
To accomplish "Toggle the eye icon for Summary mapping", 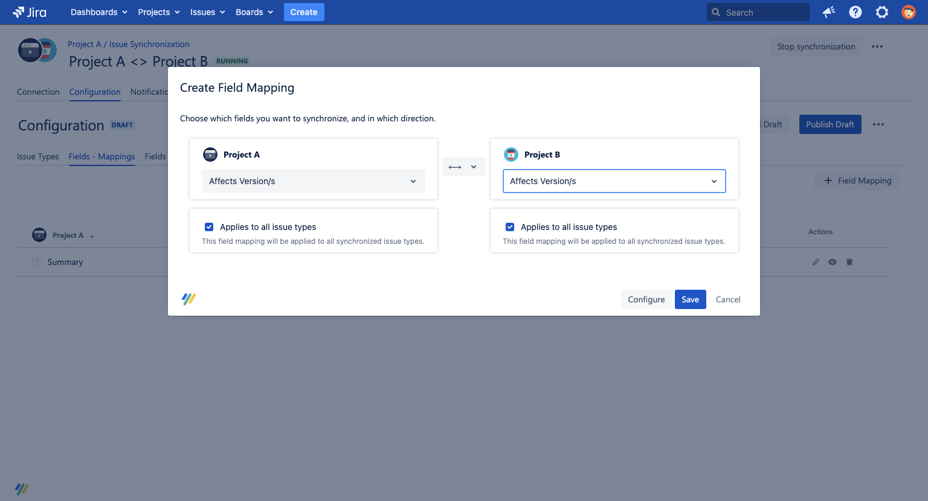I will 833,262.
